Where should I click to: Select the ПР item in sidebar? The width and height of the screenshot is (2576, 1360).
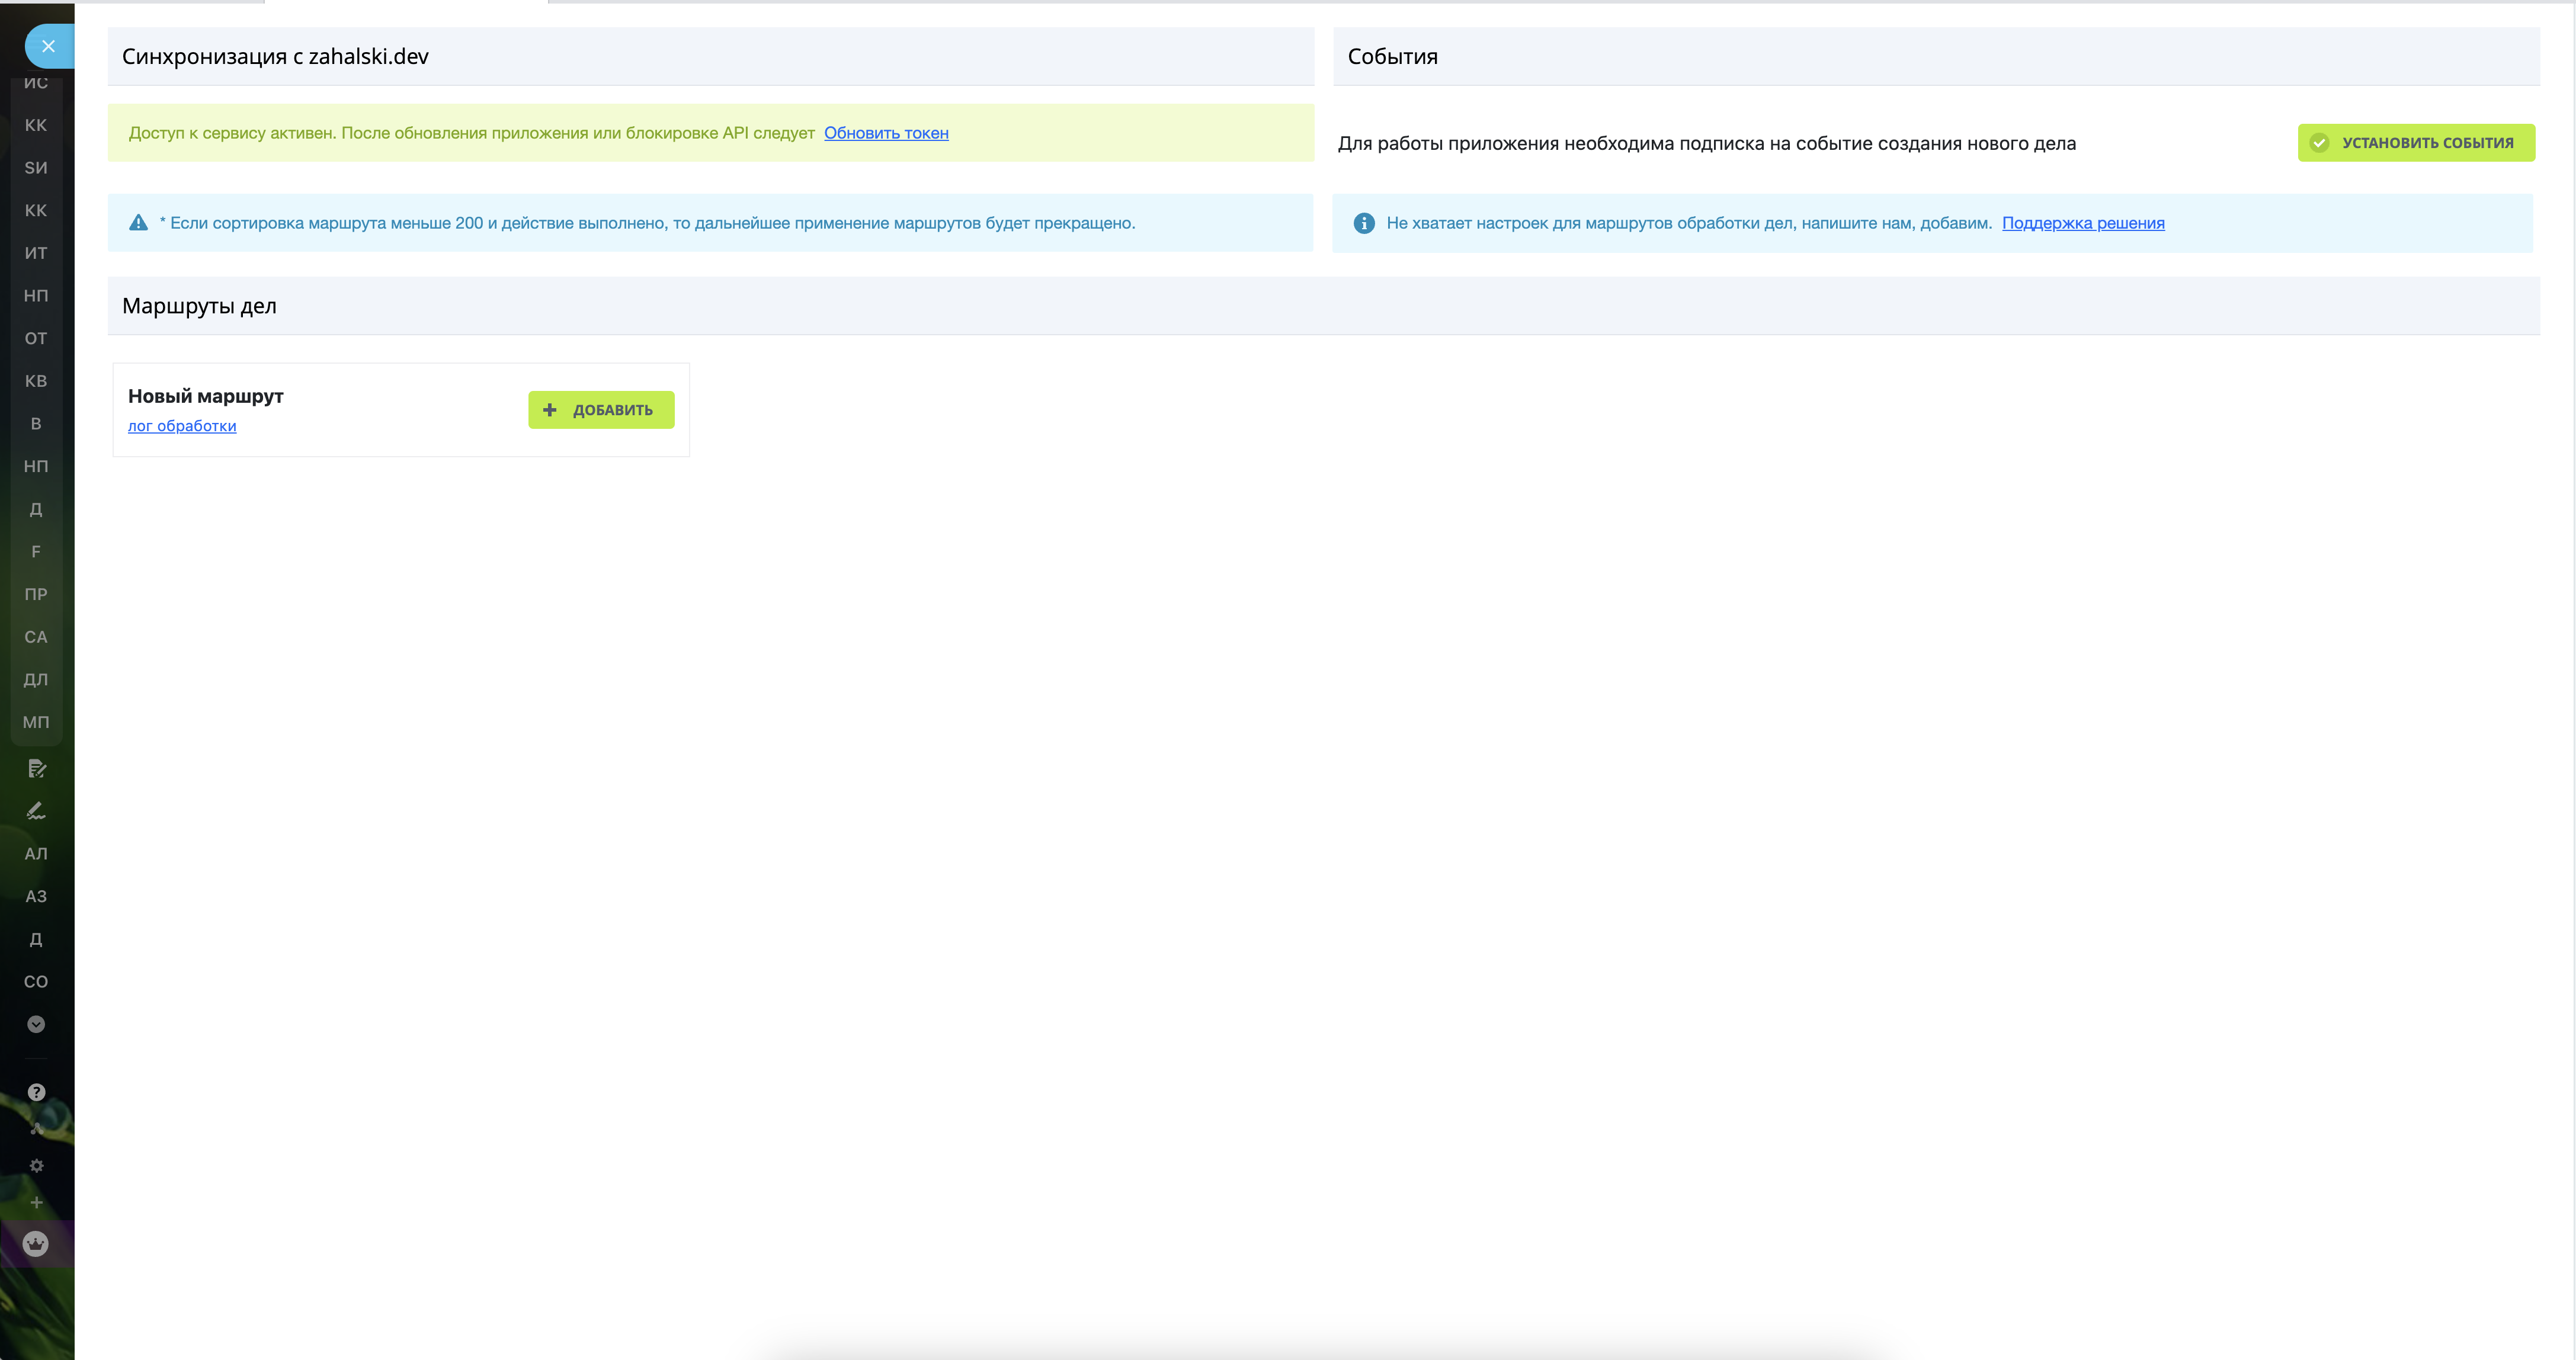click(36, 594)
